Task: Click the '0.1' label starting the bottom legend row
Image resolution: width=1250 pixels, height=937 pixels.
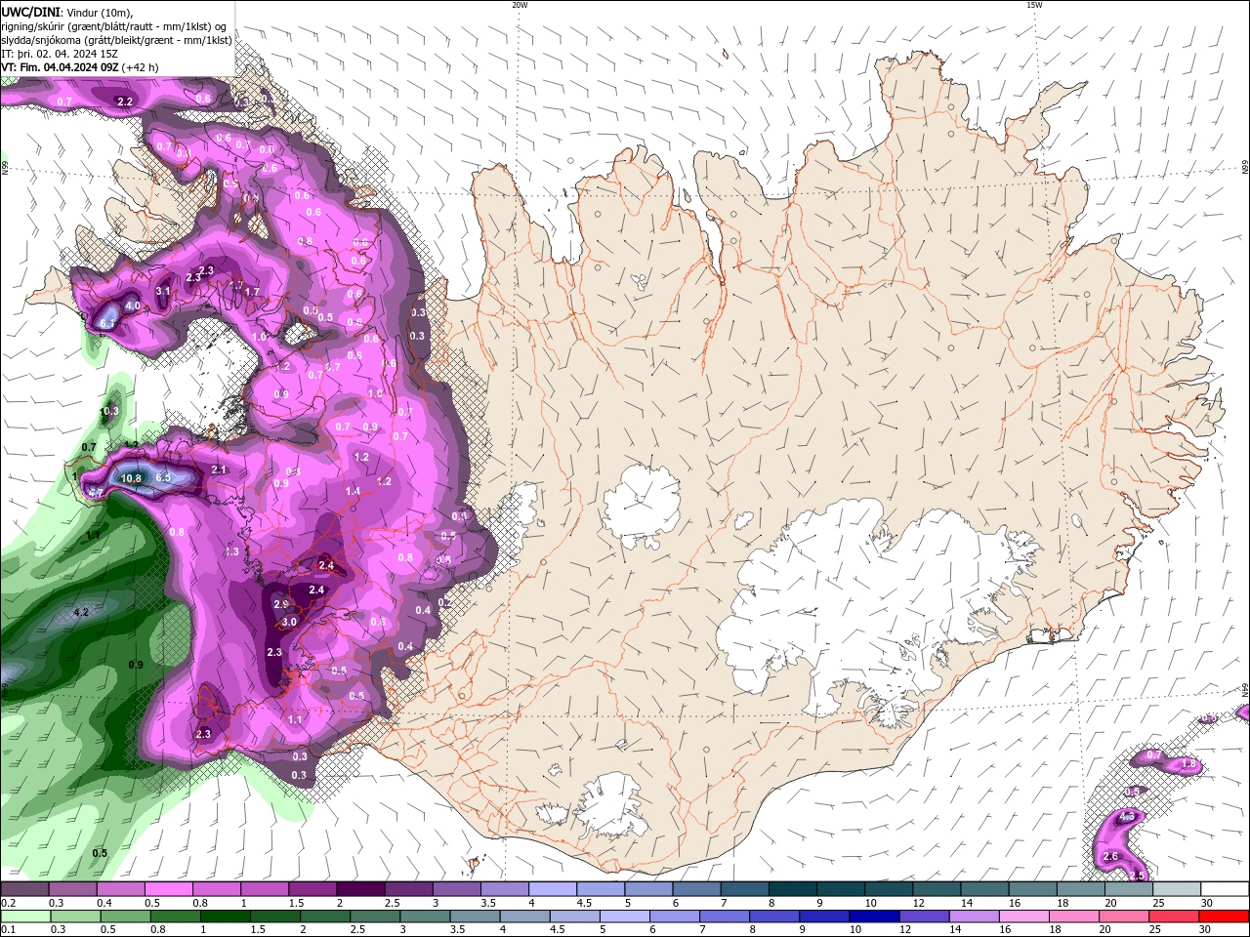Action: coord(8,930)
